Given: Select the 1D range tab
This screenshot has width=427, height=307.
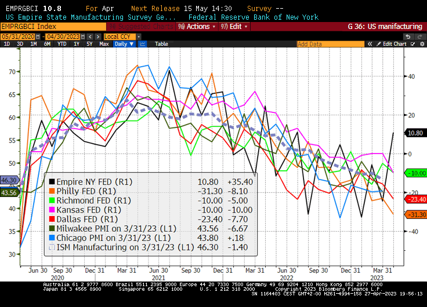Looking at the screenshot, I should click(7, 44).
